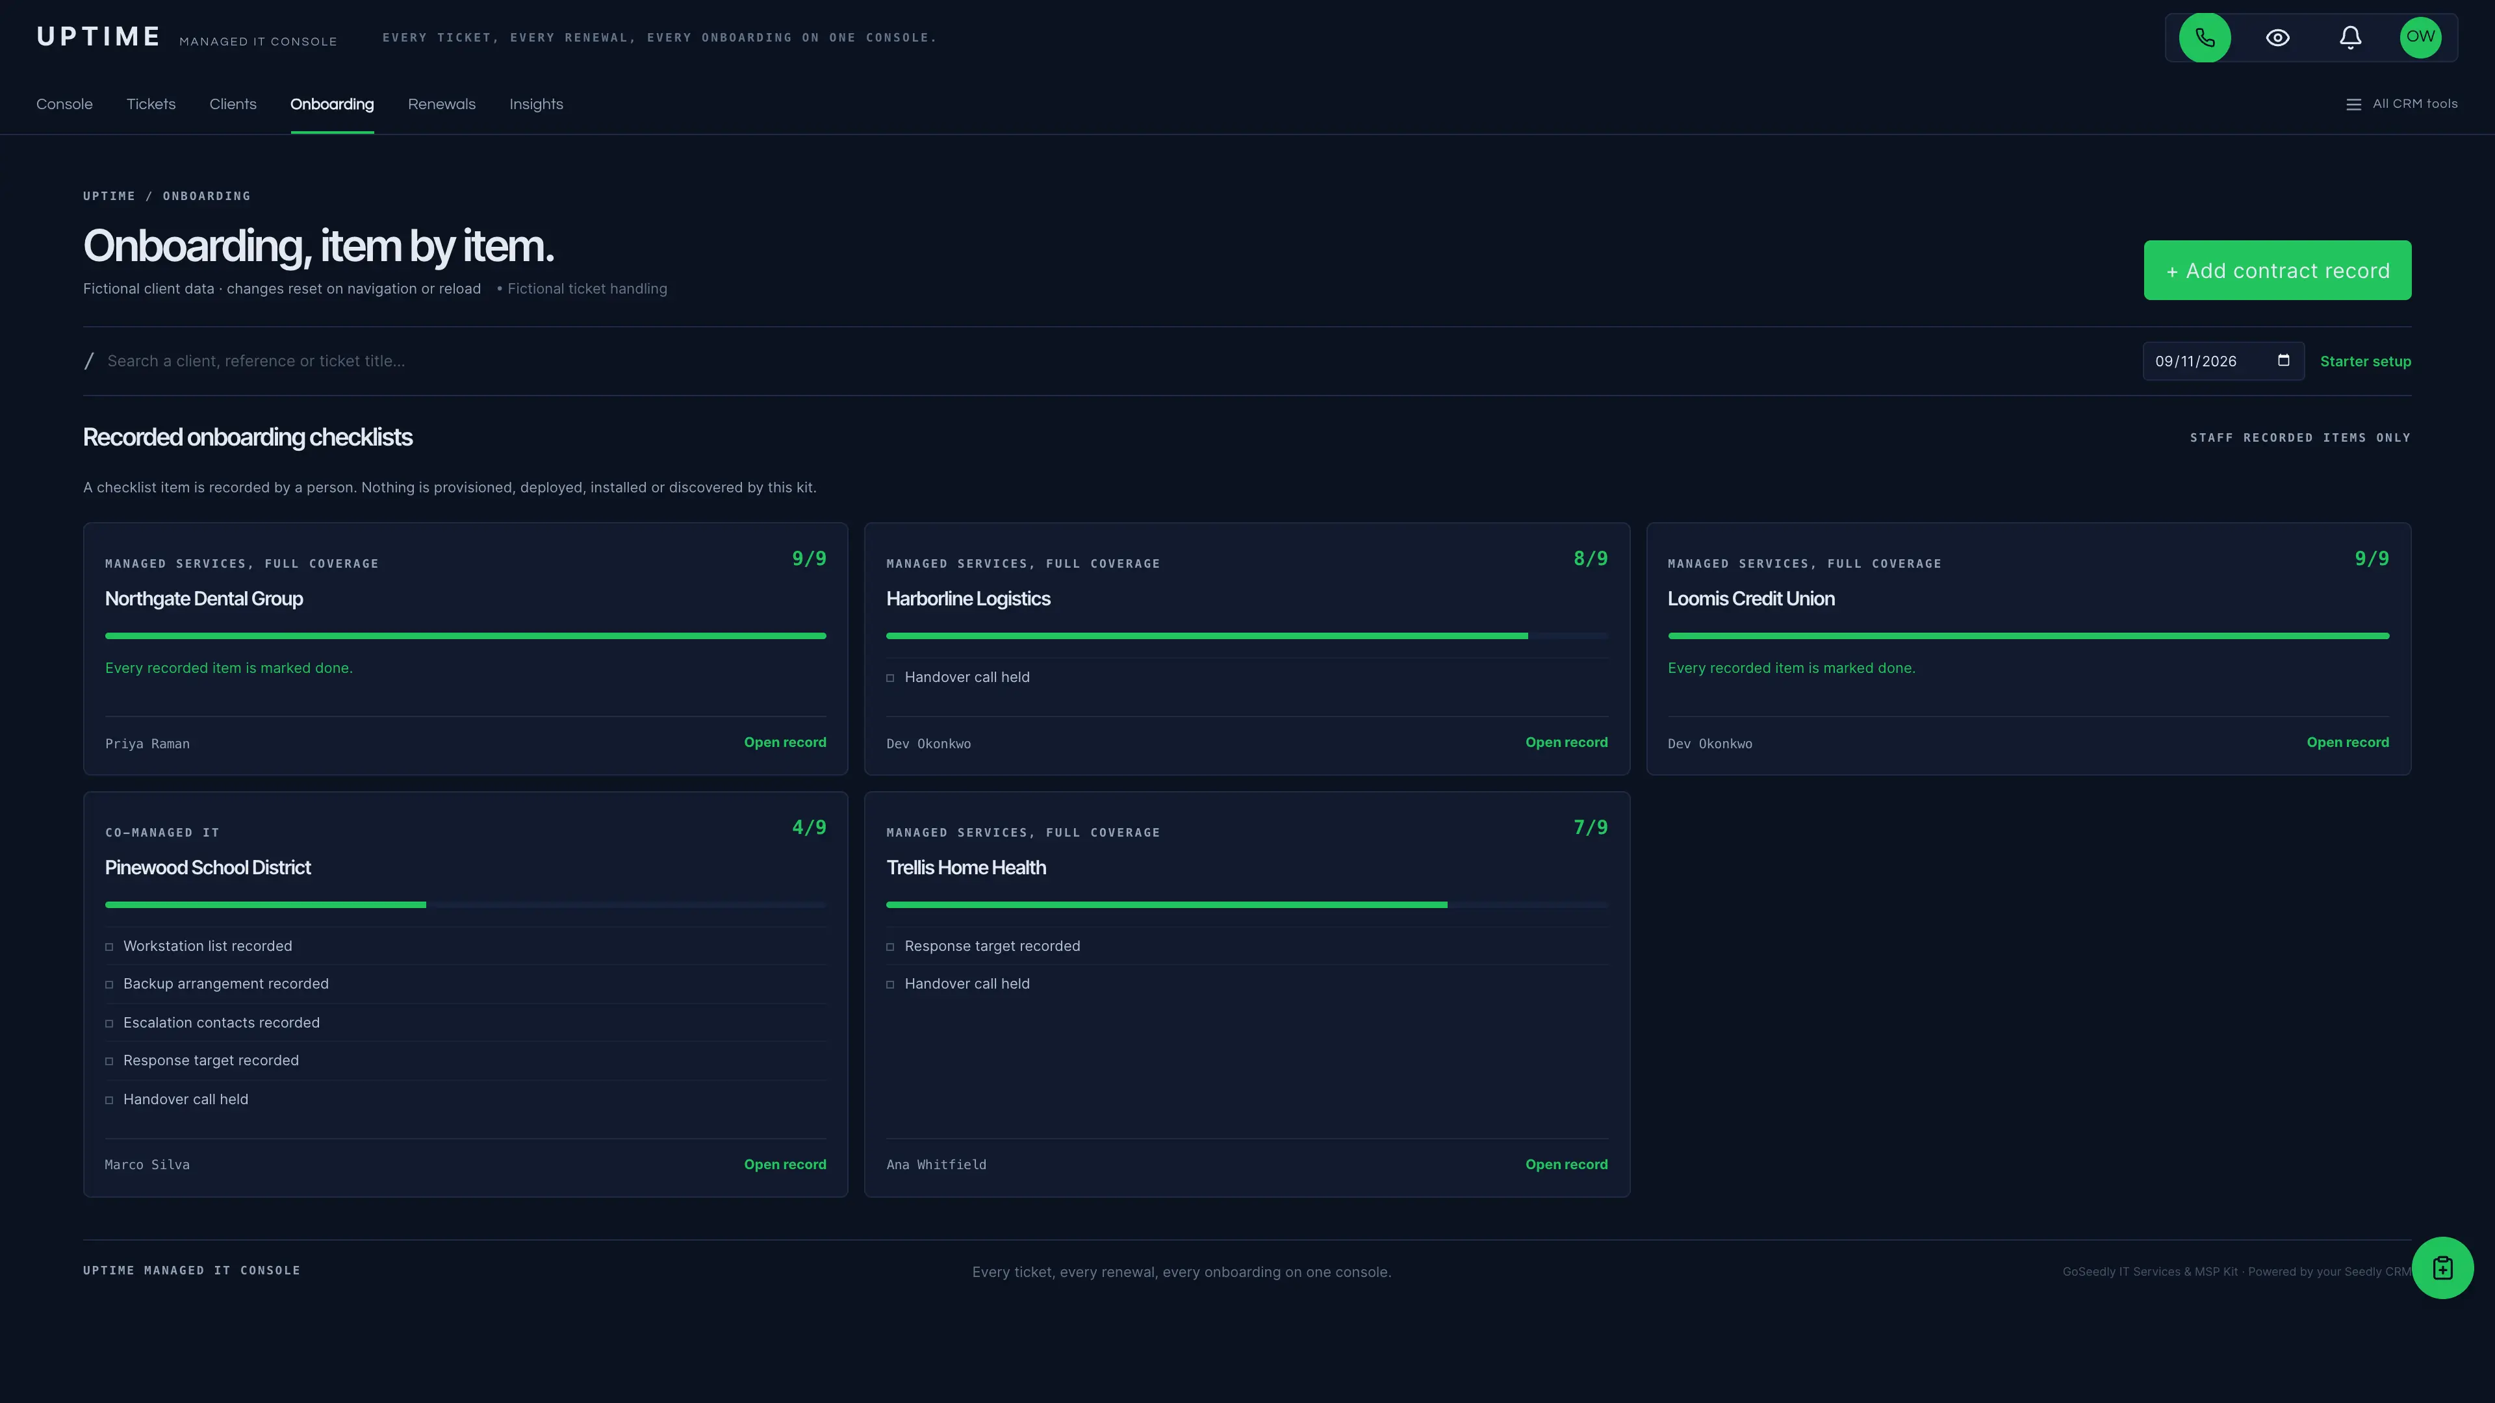This screenshot has width=2495, height=1403.
Task: Open record for Trellis Home Health
Action: point(1566,1165)
